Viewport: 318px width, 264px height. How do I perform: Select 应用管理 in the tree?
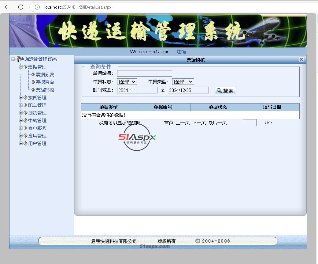[37, 136]
